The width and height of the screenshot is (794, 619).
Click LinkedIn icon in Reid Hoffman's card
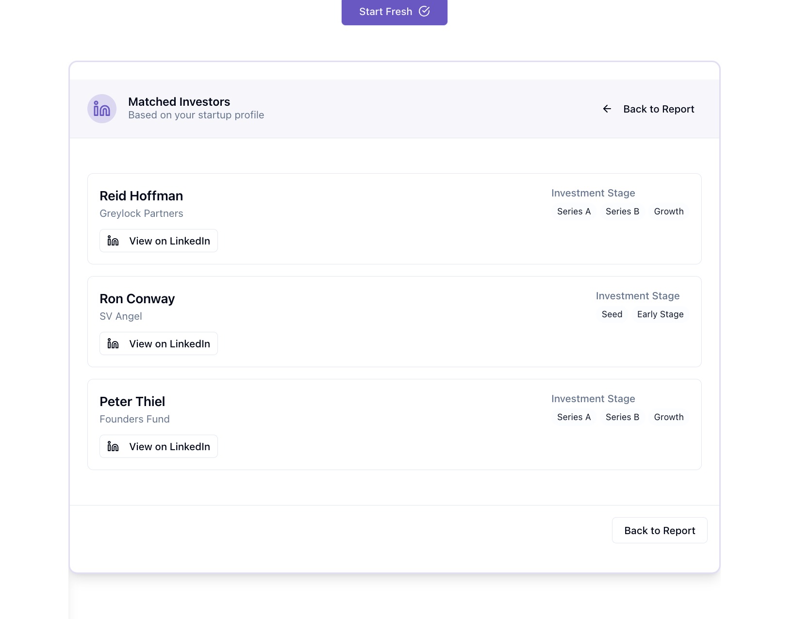(113, 241)
